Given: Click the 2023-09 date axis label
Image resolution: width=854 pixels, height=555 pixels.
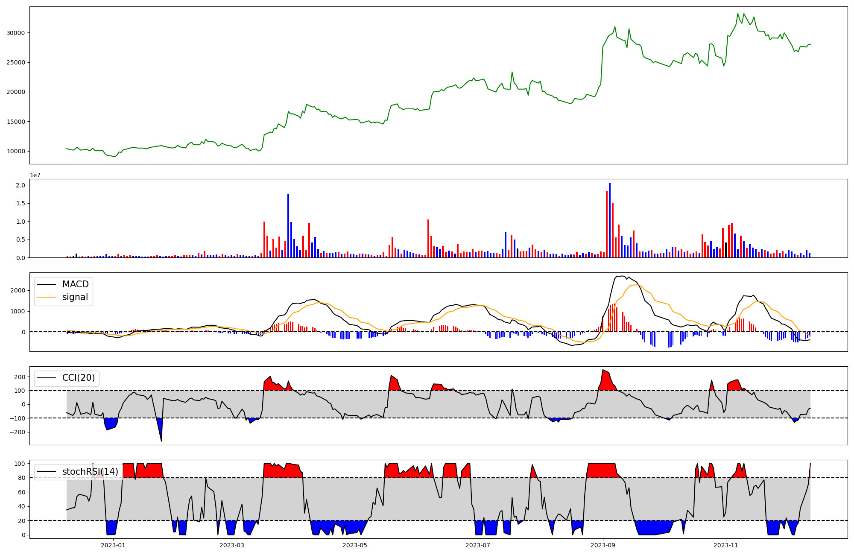Looking at the screenshot, I should [603, 545].
